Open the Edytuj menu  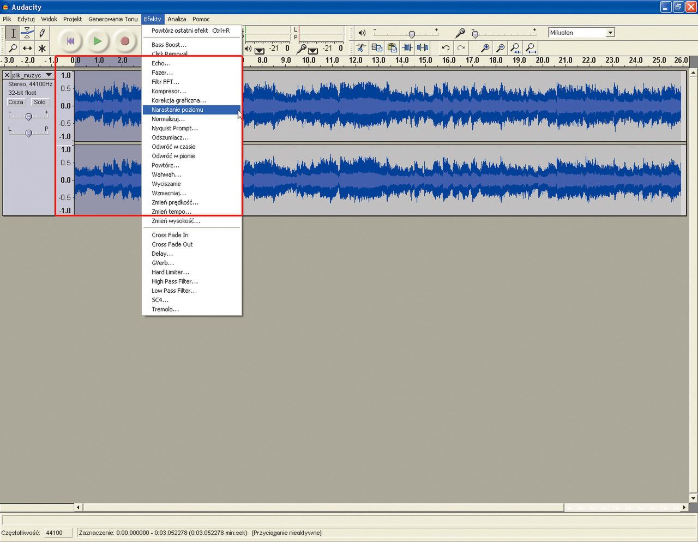pos(26,19)
